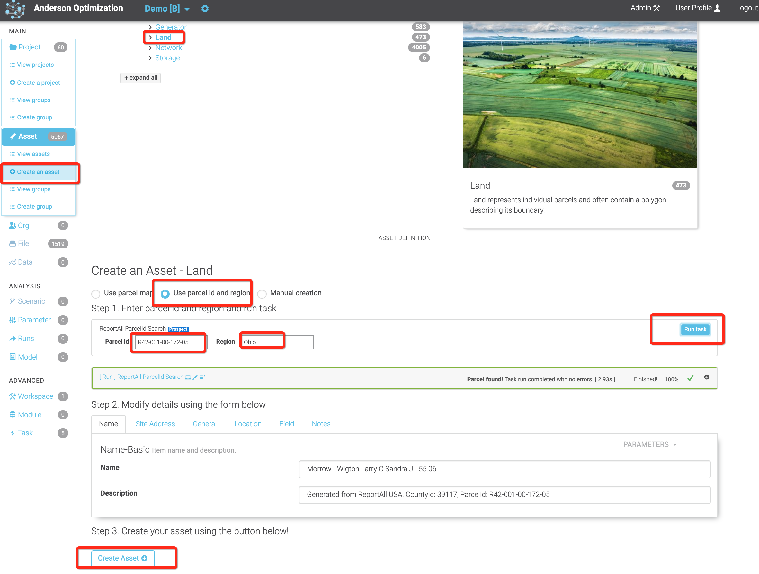This screenshot has width=759, height=574.
Task: Open the Task section in the sidebar
Action: (x=25, y=433)
